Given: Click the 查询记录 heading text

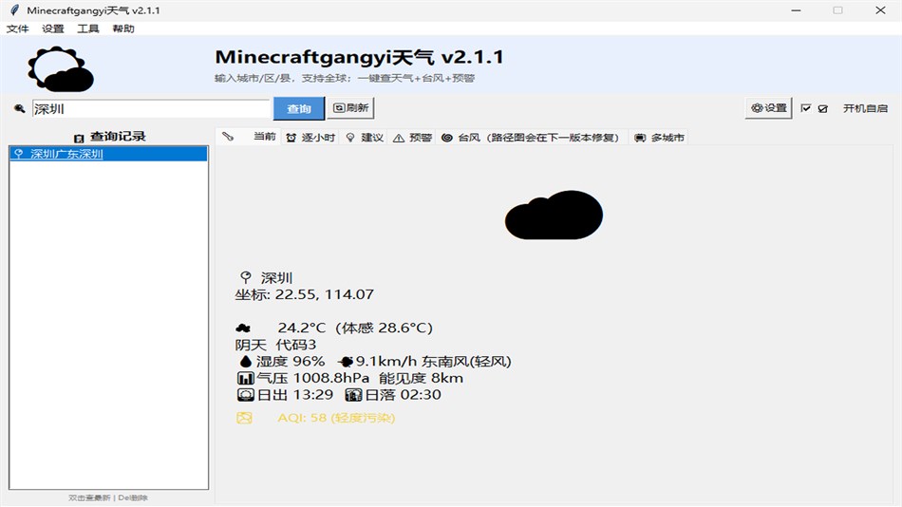Looking at the screenshot, I should [x=118, y=137].
